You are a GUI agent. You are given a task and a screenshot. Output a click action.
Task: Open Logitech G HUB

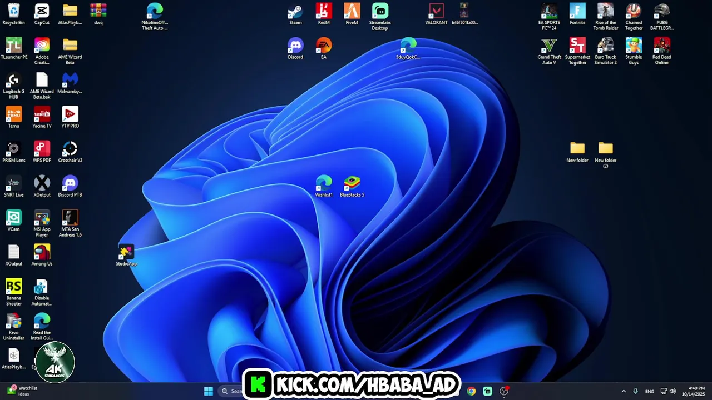pyautogui.click(x=13, y=86)
